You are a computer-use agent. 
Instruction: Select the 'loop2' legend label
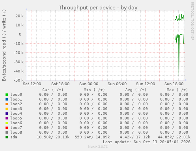tap(16, 104)
